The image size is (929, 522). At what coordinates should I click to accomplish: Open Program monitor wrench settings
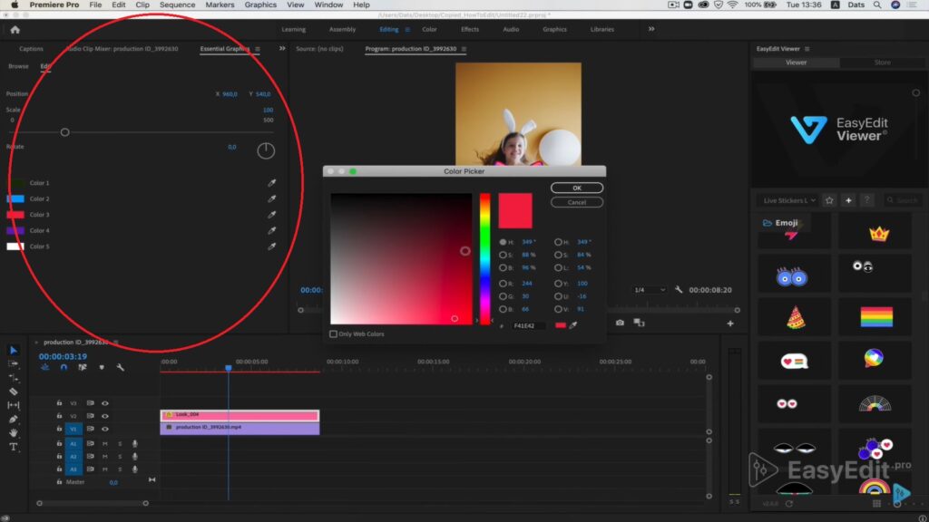tap(679, 290)
